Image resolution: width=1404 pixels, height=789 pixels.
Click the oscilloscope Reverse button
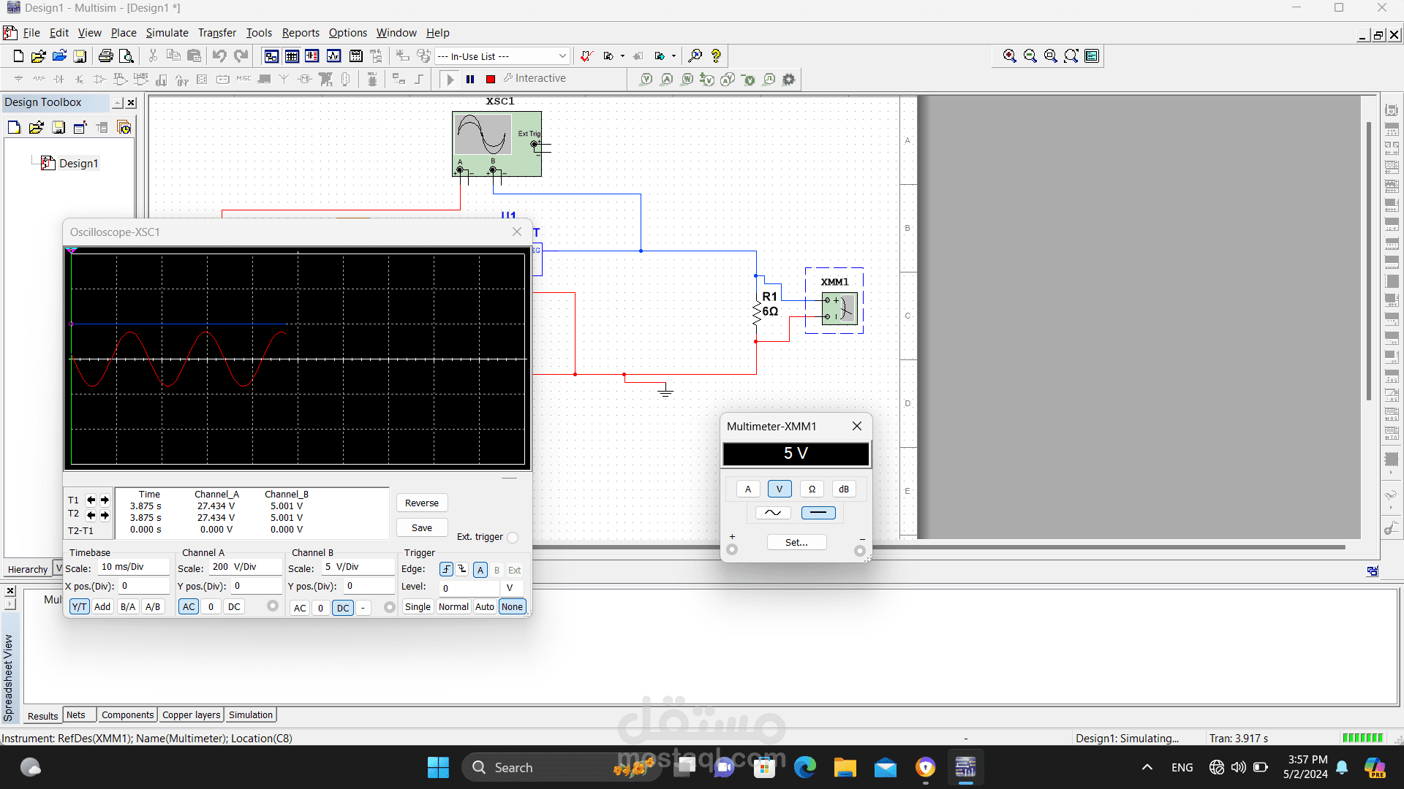pyautogui.click(x=421, y=503)
